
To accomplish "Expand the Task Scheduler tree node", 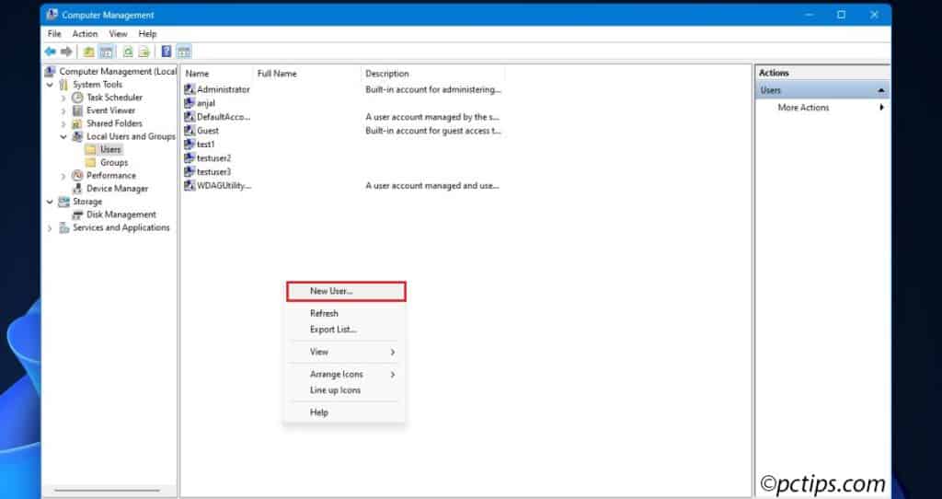I will tap(63, 98).
